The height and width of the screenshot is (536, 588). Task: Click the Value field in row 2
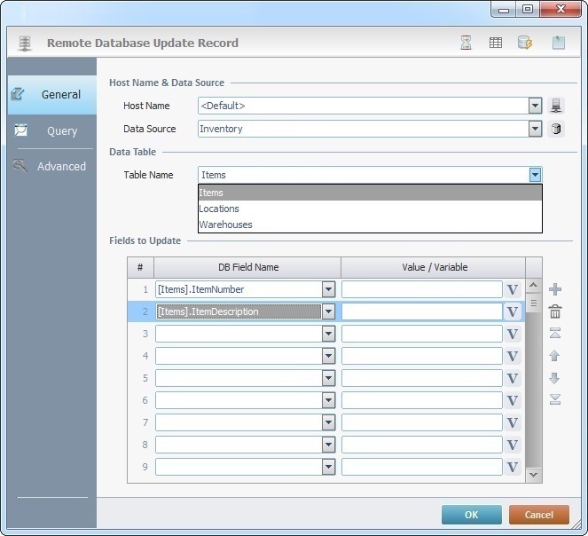pos(421,311)
